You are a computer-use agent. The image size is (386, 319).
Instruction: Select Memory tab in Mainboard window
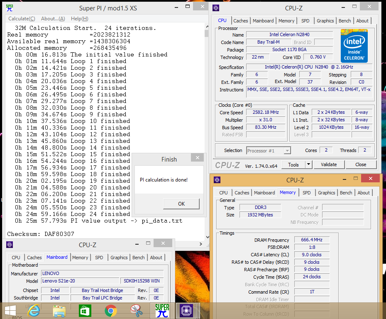coord(80,258)
